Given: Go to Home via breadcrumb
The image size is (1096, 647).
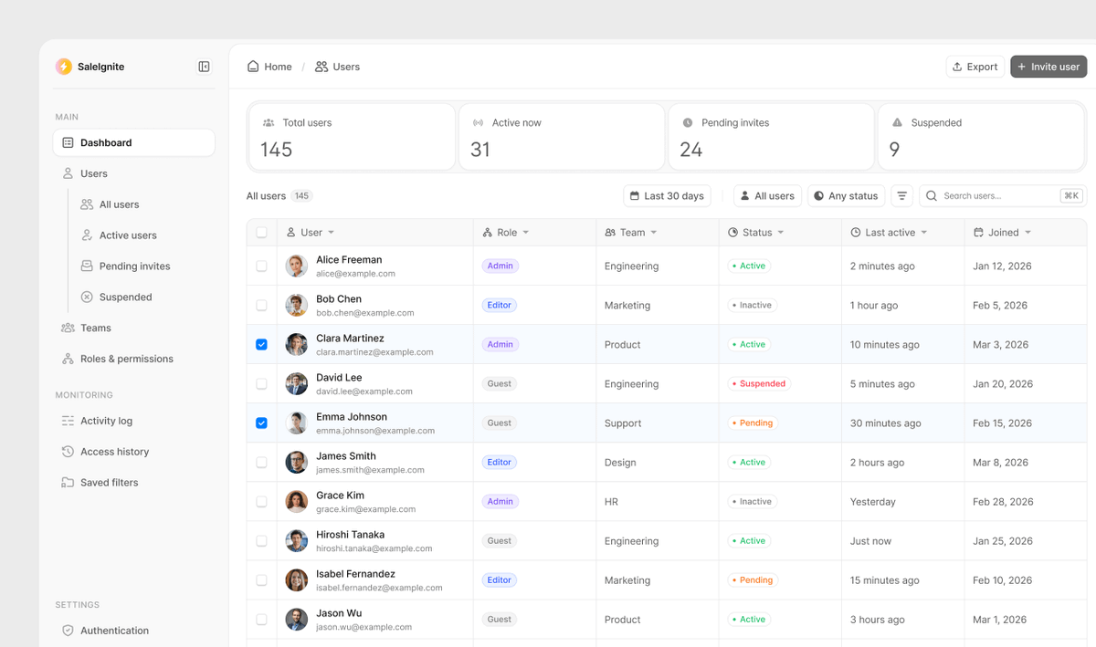Looking at the screenshot, I should point(269,67).
